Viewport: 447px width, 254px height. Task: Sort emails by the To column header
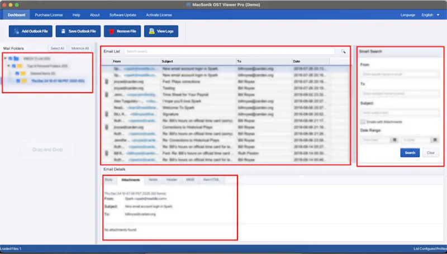click(264, 61)
